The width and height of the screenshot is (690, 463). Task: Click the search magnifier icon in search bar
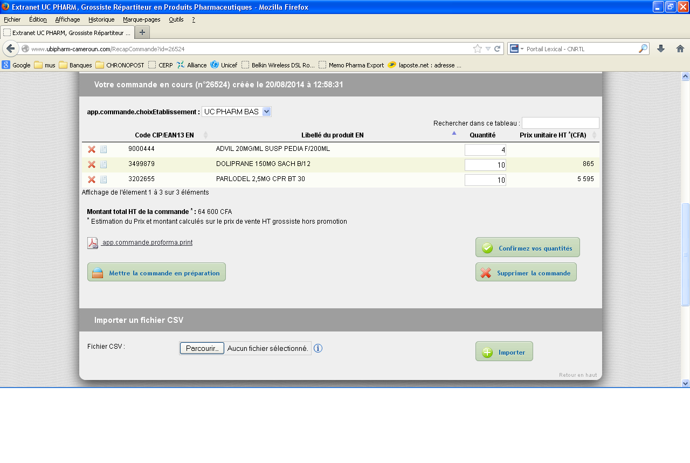coord(643,49)
